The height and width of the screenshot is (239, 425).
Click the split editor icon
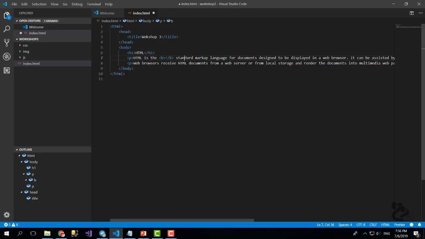[412, 13]
